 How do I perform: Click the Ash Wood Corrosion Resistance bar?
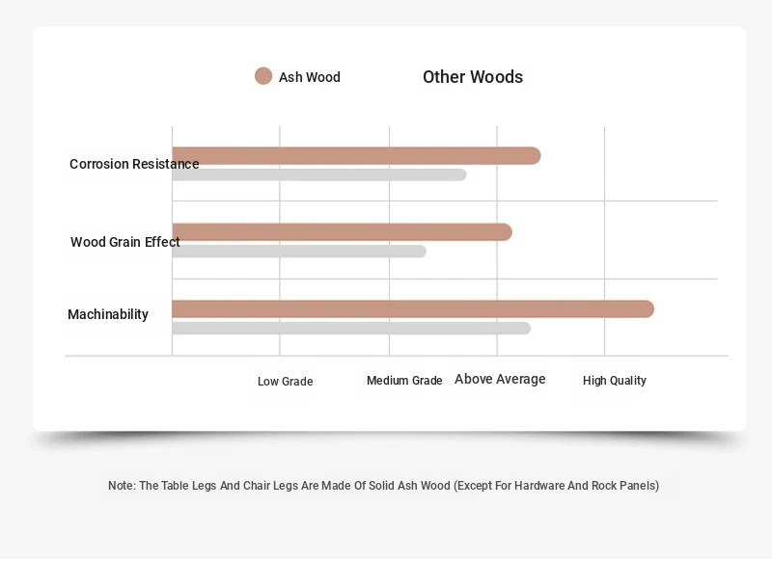(x=356, y=156)
